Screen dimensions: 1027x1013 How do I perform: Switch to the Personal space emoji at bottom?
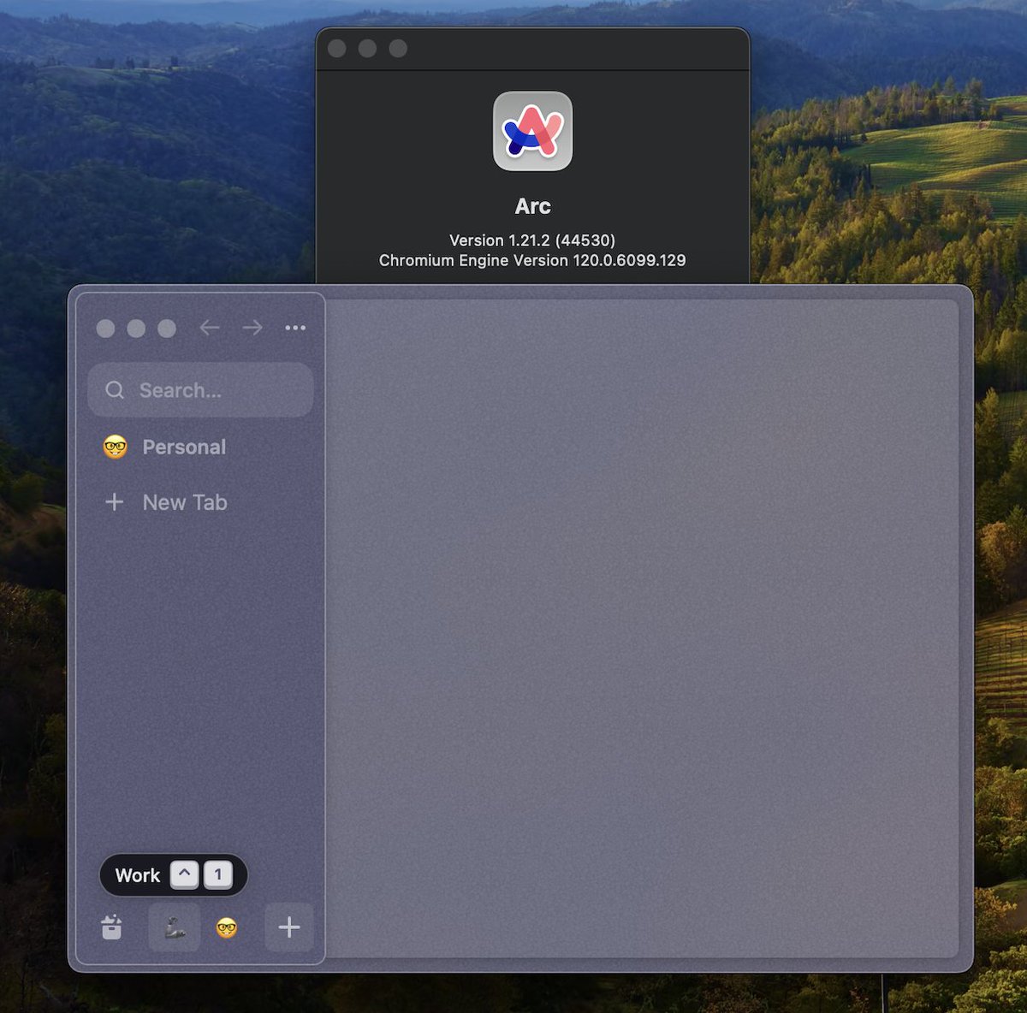226,927
